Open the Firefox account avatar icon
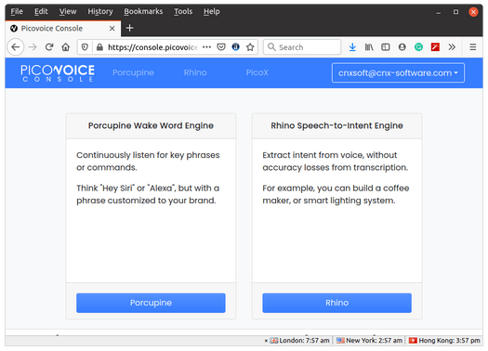 (402, 47)
